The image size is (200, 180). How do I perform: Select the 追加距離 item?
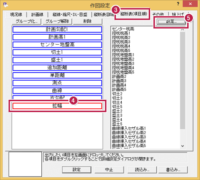(x=57, y=67)
